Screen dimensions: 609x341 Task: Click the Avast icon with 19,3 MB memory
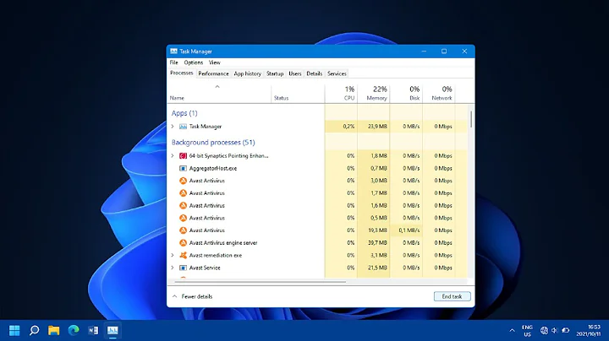click(183, 230)
